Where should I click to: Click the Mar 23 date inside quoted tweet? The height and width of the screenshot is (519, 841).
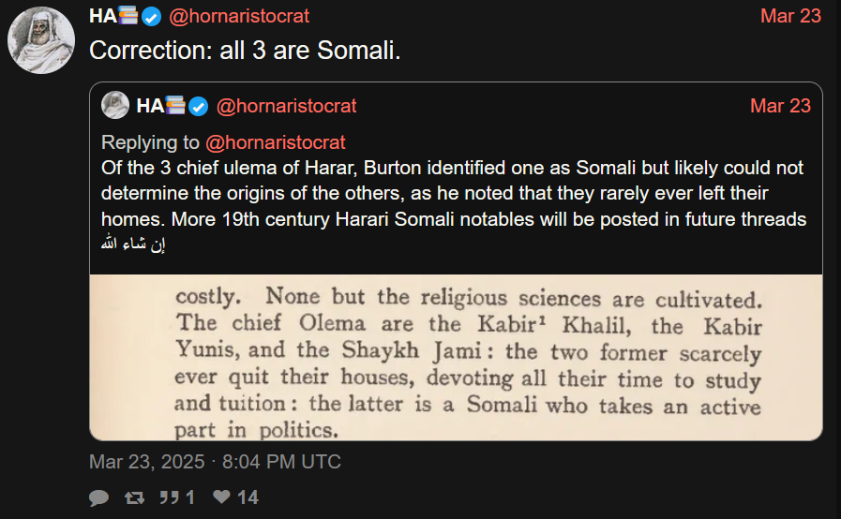(780, 106)
